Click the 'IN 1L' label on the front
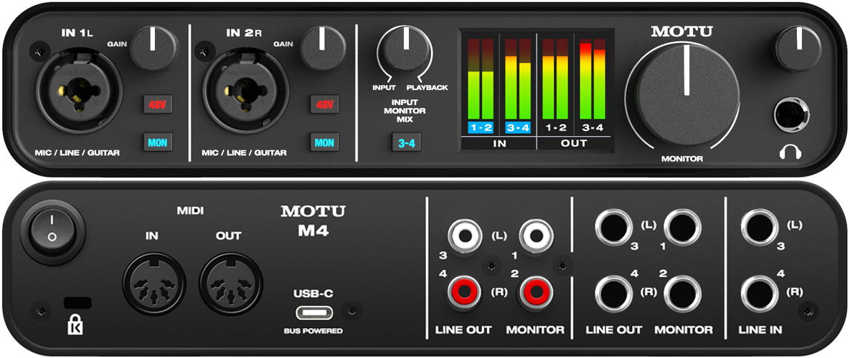This screenshot has height=358, width=850. click(x=77, y=33)
